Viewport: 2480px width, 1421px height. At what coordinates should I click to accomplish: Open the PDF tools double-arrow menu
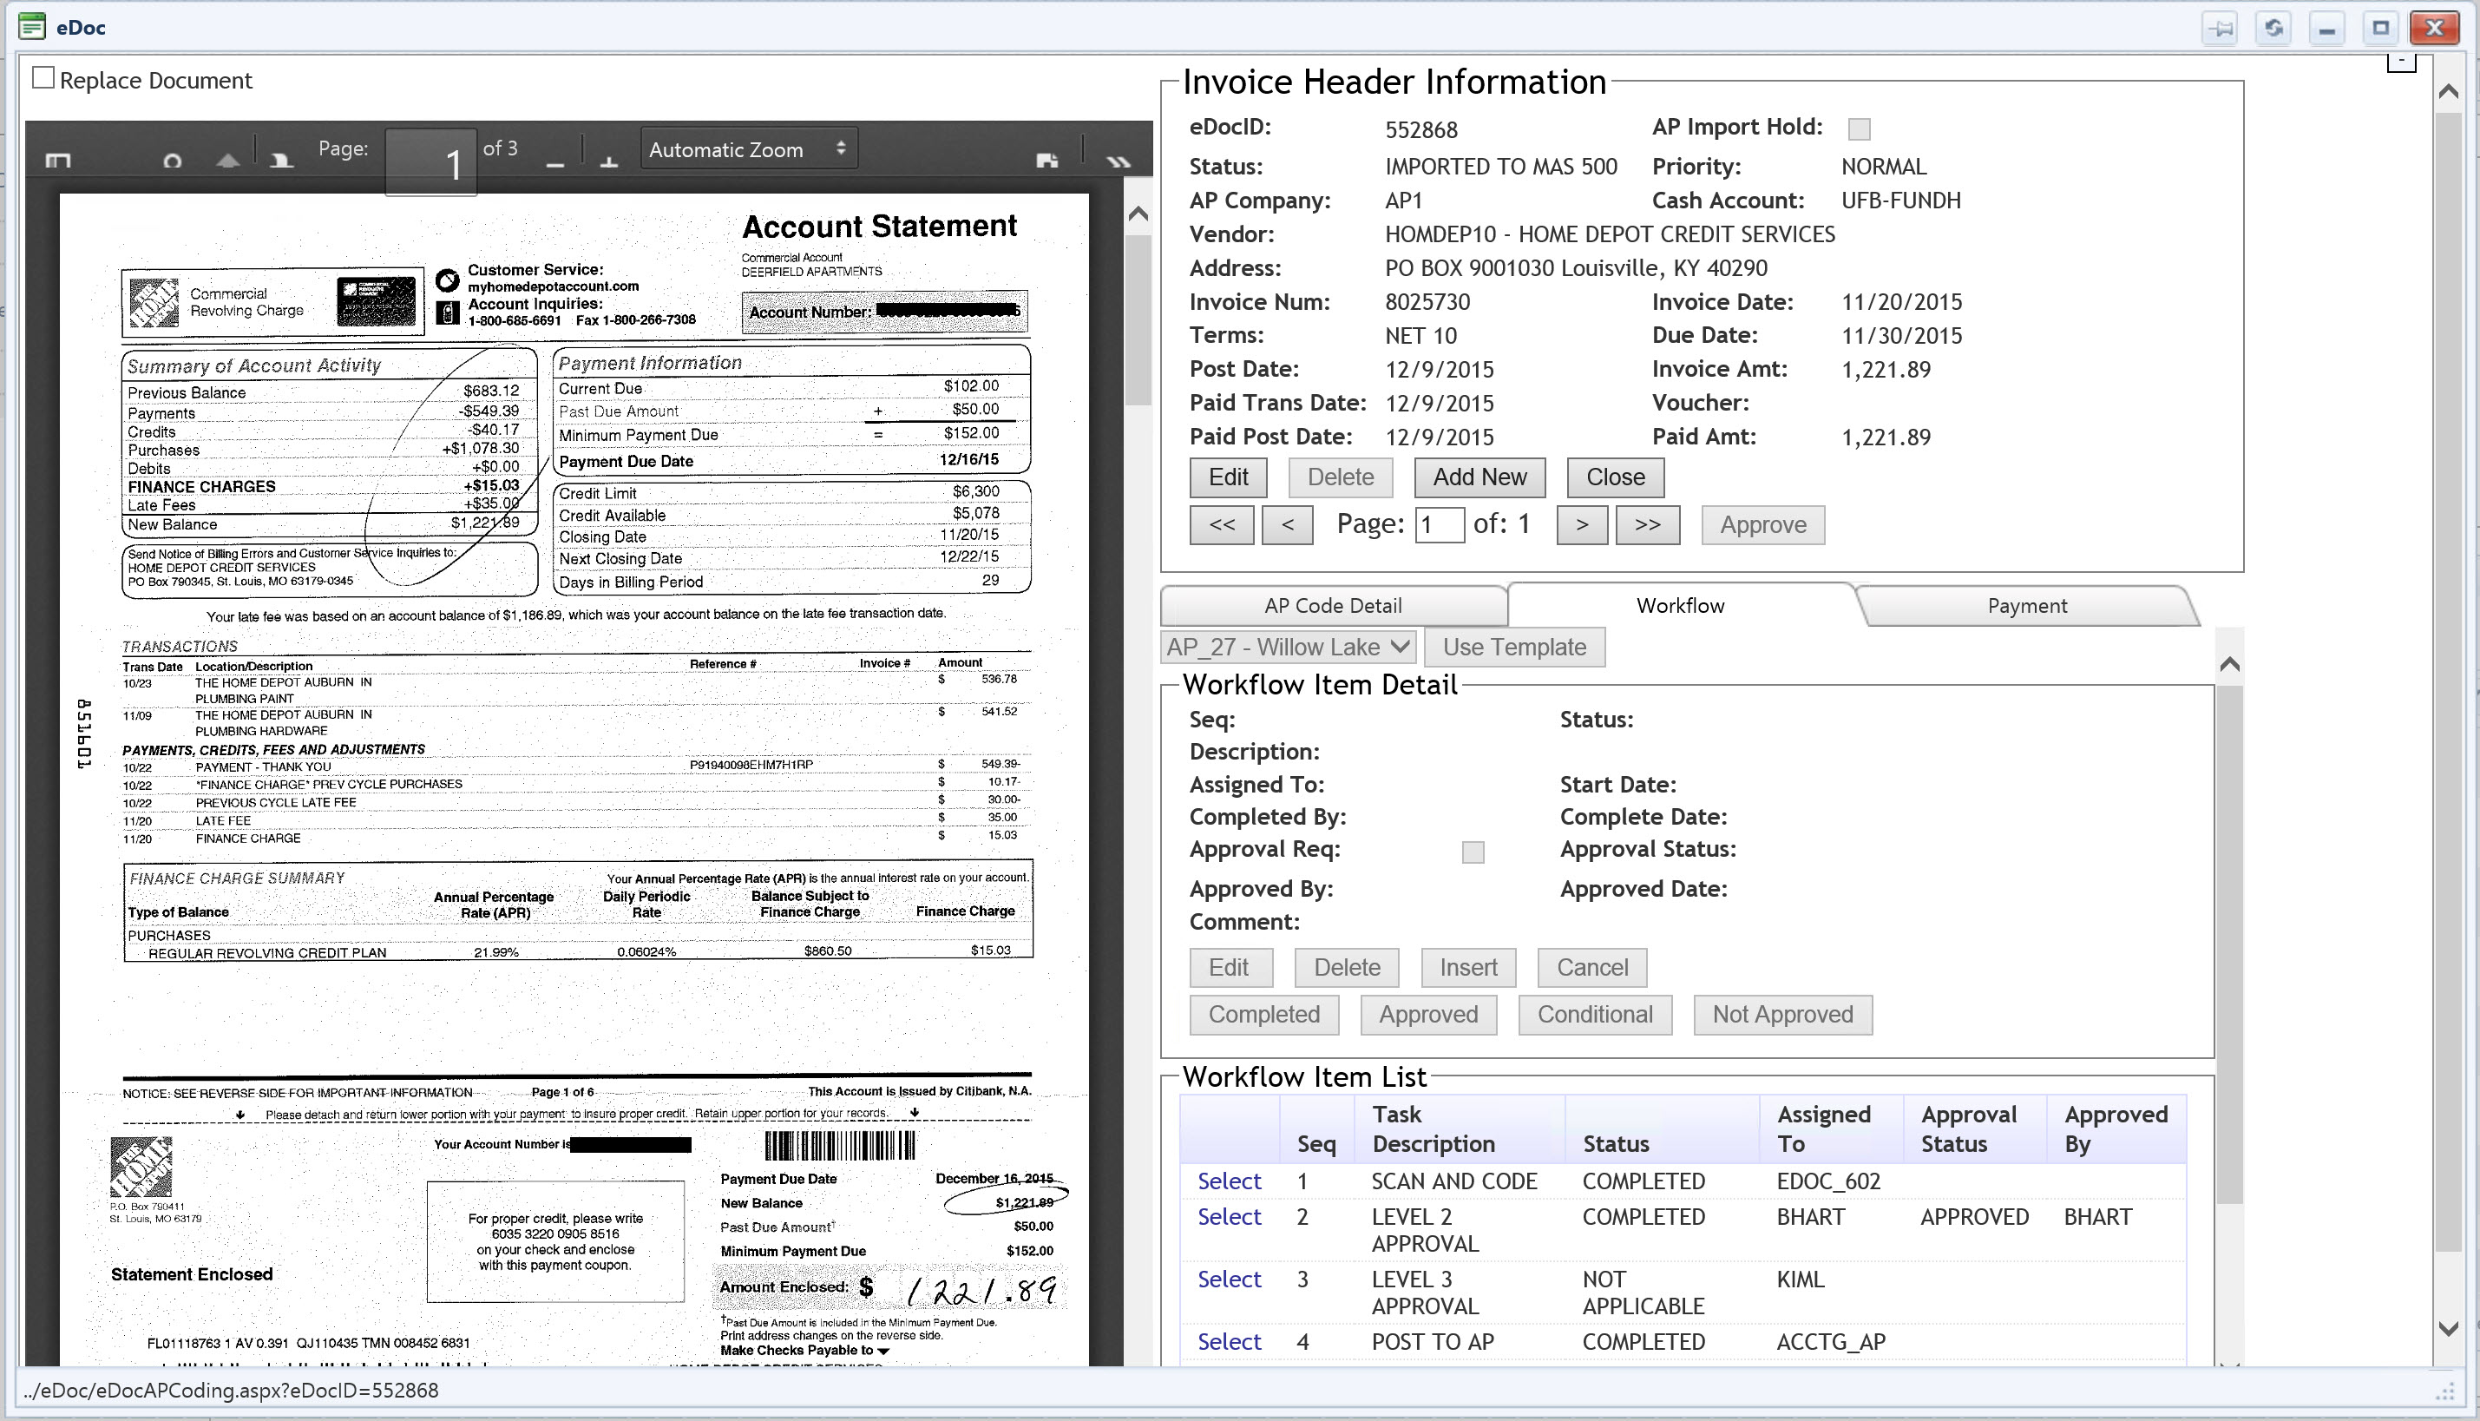tap(1118, 161)
